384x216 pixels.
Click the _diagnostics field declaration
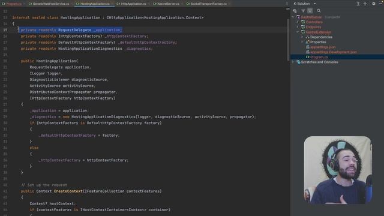click(x=138, y=49)
